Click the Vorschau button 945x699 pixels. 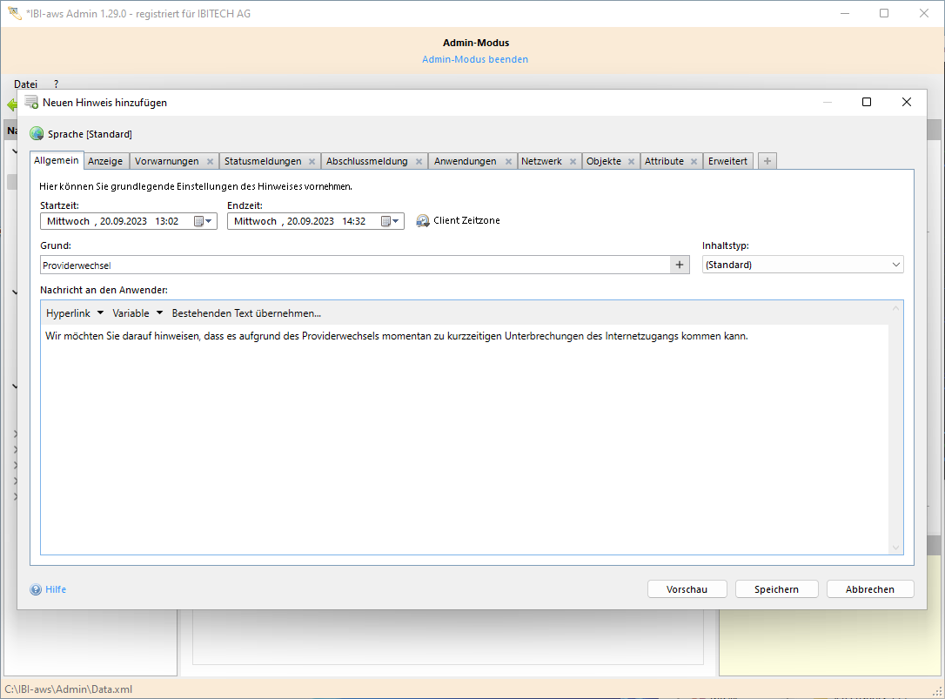(687, 589)
